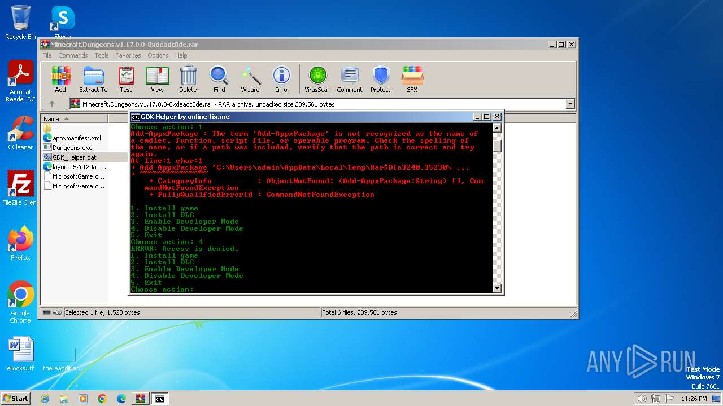The height and width of the screenshot is (406, 723).
Task: Click the View toolbar icon
Action: (x=157, y=79)
